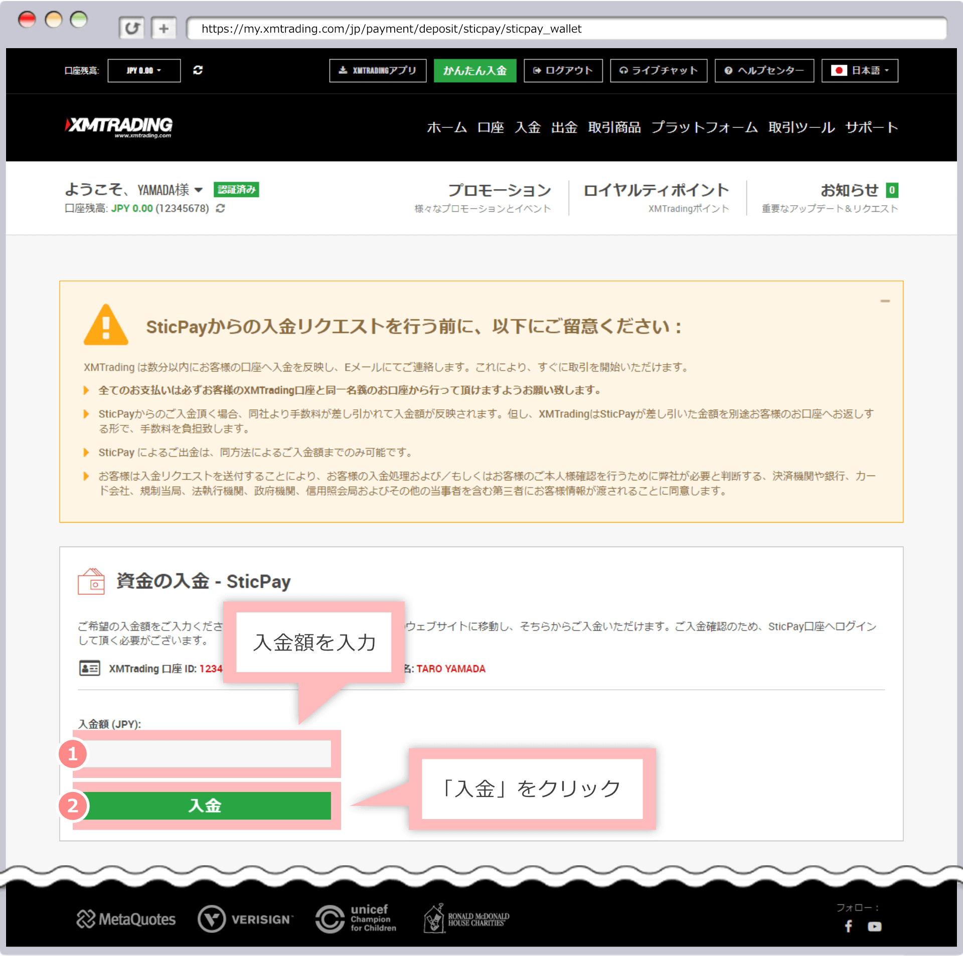Open the YouTube follow icon
Viewport: 963px width, 956px height.
click(874, 926)
